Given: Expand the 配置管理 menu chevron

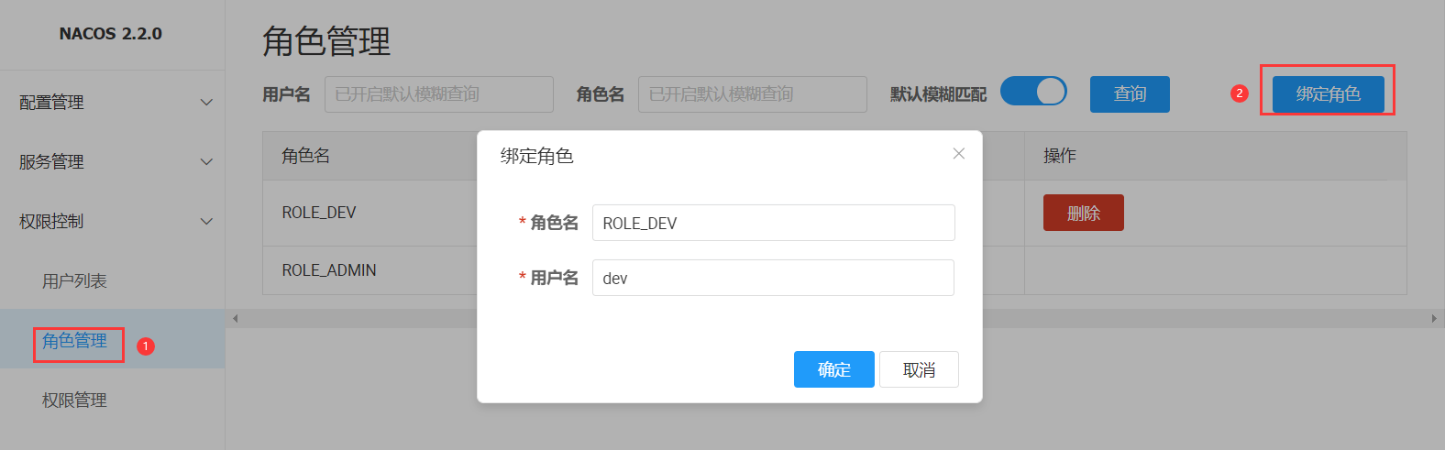Looking at the screenshot, I should click(206, 103).
